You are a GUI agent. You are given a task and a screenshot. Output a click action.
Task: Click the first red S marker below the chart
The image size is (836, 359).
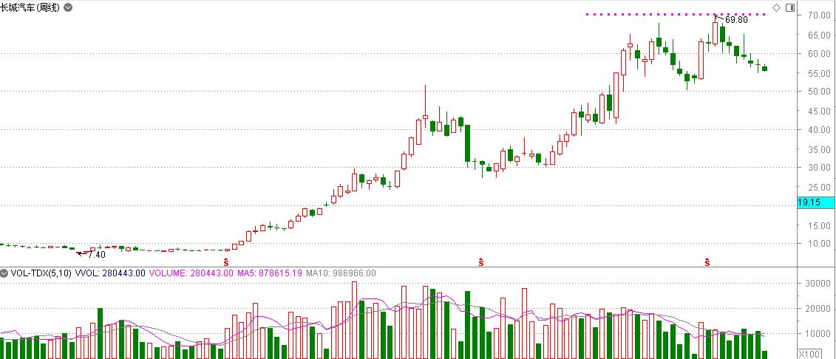point(225,261)
